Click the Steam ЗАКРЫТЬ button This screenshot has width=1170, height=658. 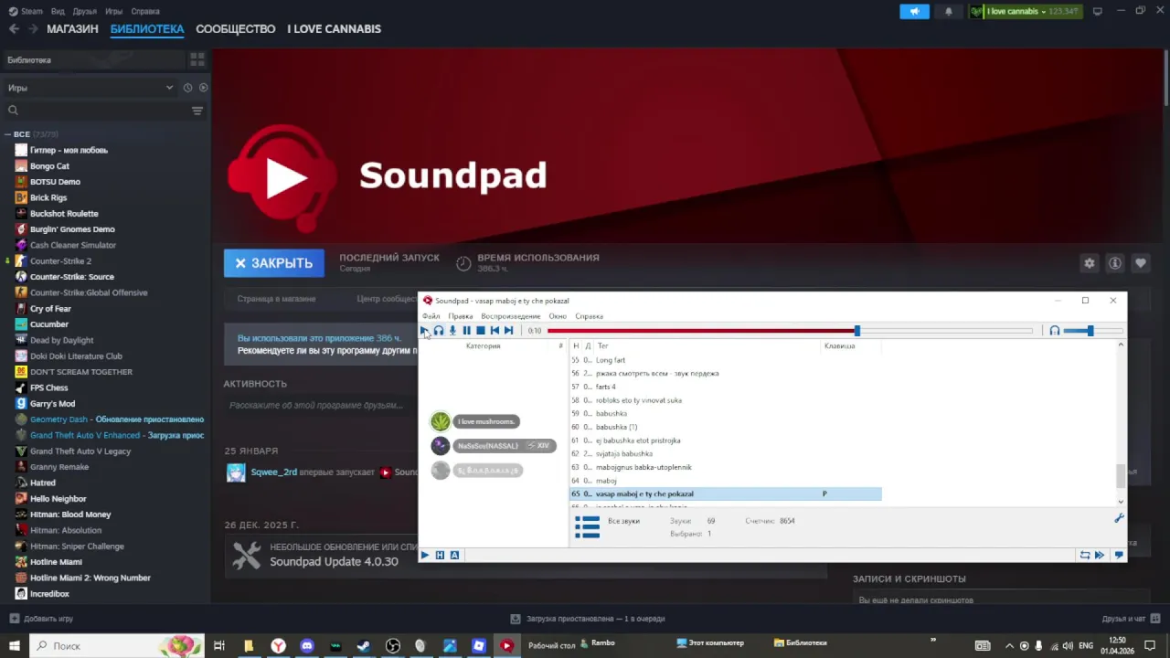(274, 263)
